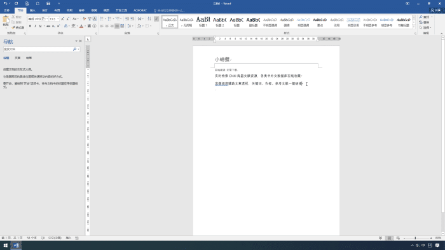Toggle Strikethrough (abc) formatting

(48, 26)
